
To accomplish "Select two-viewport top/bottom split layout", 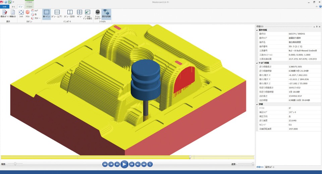I will [57, 12].
